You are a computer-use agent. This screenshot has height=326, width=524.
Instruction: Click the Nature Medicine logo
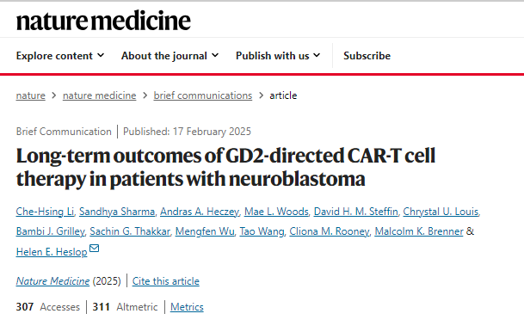pyautogui.click(x=103, y=21)
